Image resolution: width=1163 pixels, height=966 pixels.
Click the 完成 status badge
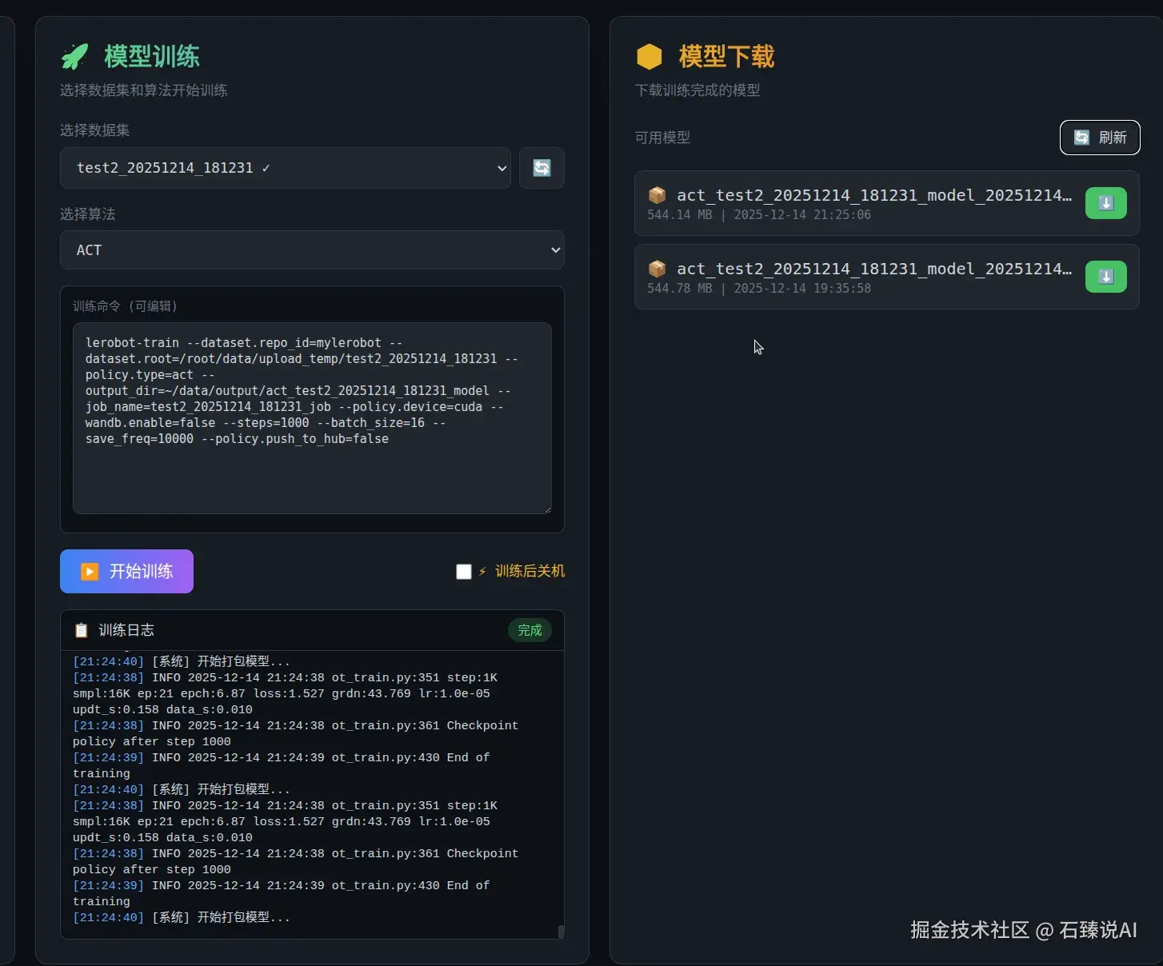530,630
